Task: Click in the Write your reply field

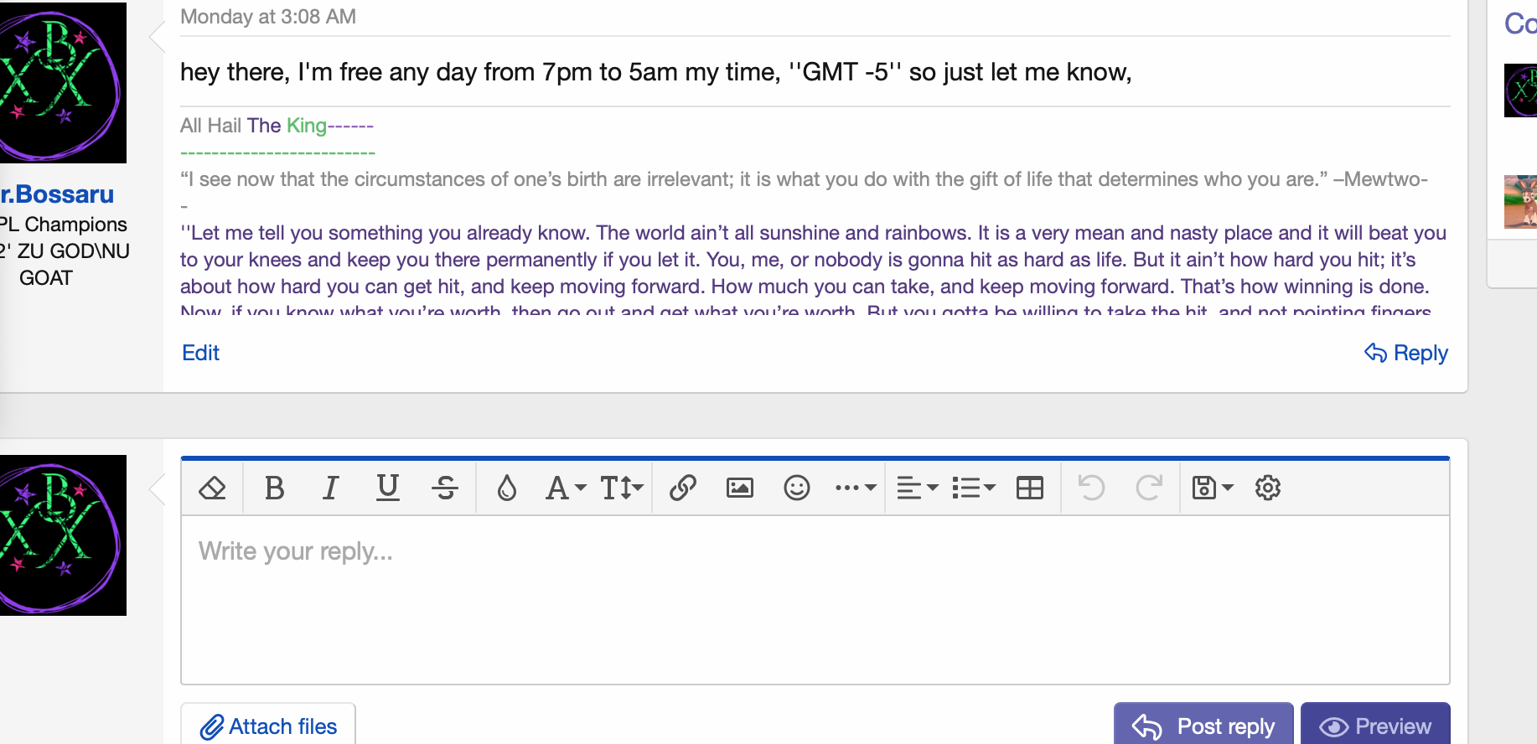Action: tap(815, 599)
